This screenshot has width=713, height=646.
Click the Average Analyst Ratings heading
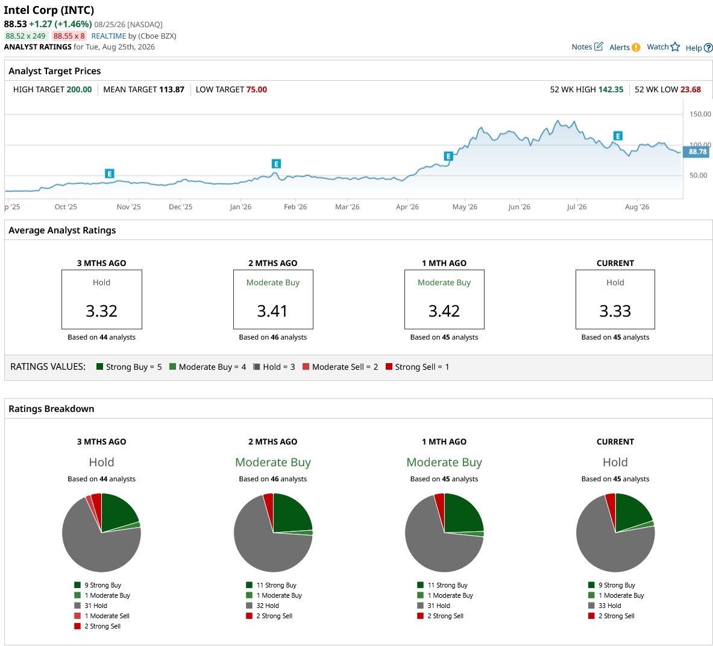click(x=62, y=230)
